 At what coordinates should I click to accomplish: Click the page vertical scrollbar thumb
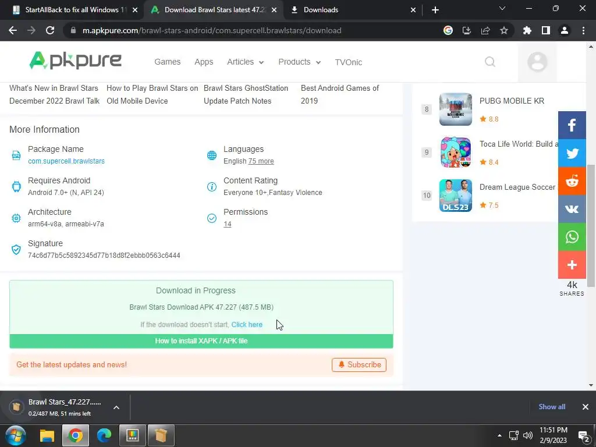pos(591,226)
